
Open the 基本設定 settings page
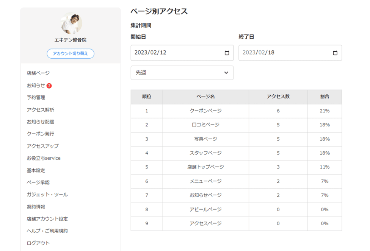click(36, 170)
